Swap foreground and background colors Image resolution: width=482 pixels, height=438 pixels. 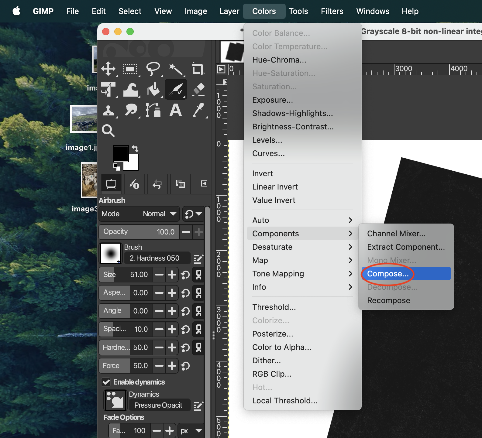[135, 149]
